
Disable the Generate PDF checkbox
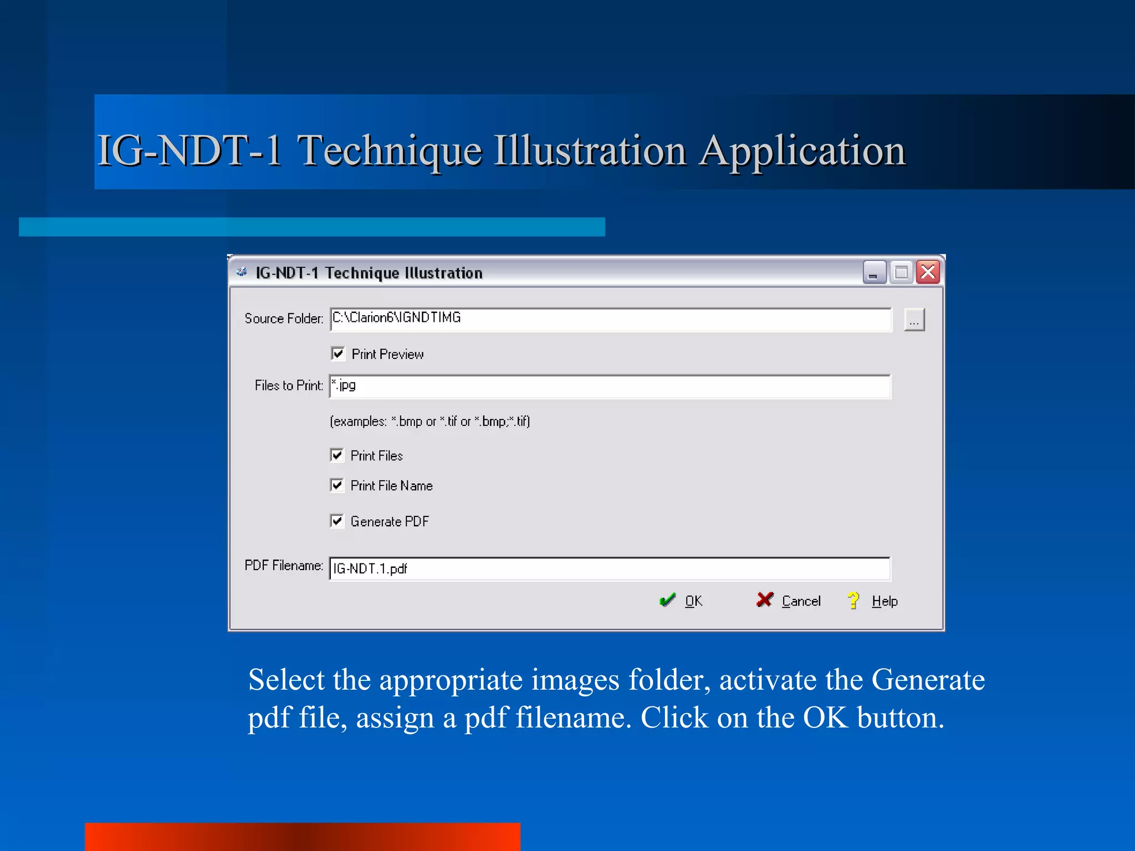337,521
